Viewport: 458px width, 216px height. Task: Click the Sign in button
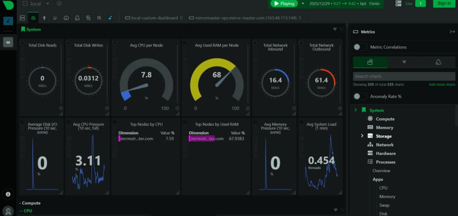click(x=444, y=4)
